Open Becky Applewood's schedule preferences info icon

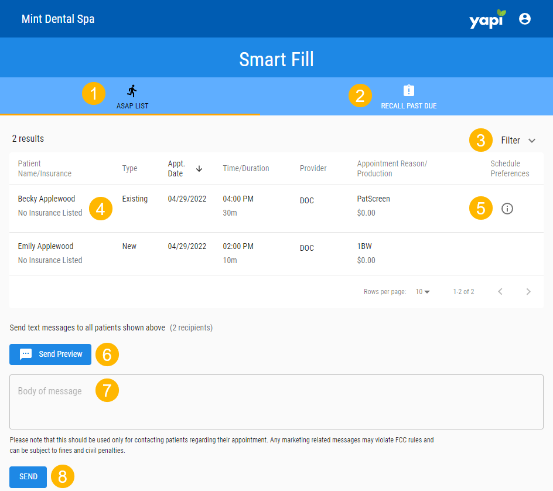[x=507, y=209]
